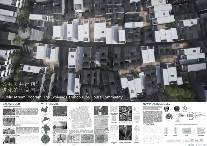The width and height of the screenshot is (207, 146).
Task: Click the Public System concept diagram
Action: [201, 131]
